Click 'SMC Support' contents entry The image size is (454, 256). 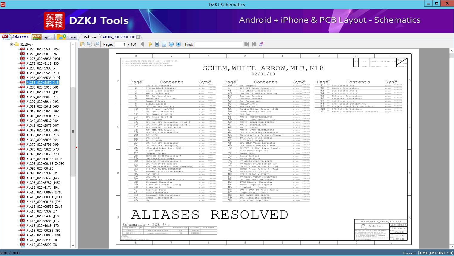click(248, 86)
